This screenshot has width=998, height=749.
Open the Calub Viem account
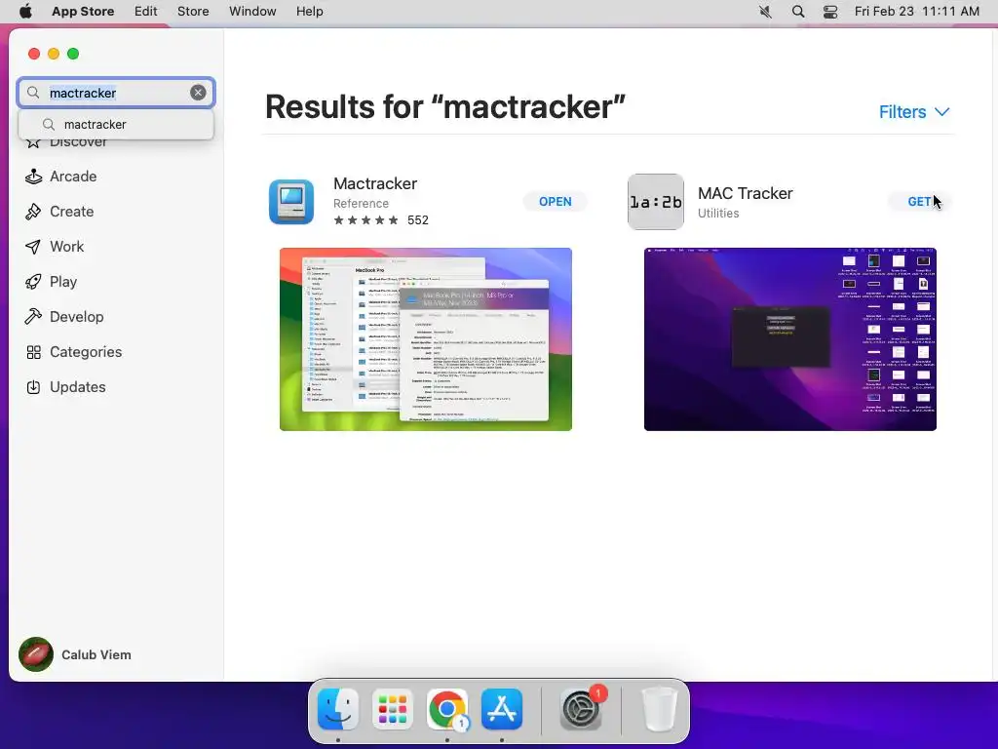coord(96,654)
